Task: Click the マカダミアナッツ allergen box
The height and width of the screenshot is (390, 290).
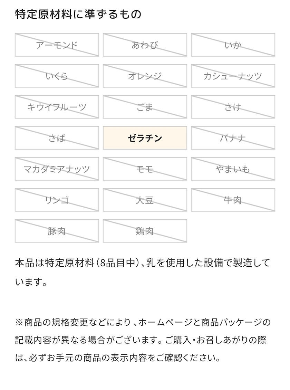Action: (x=57, y=169)
